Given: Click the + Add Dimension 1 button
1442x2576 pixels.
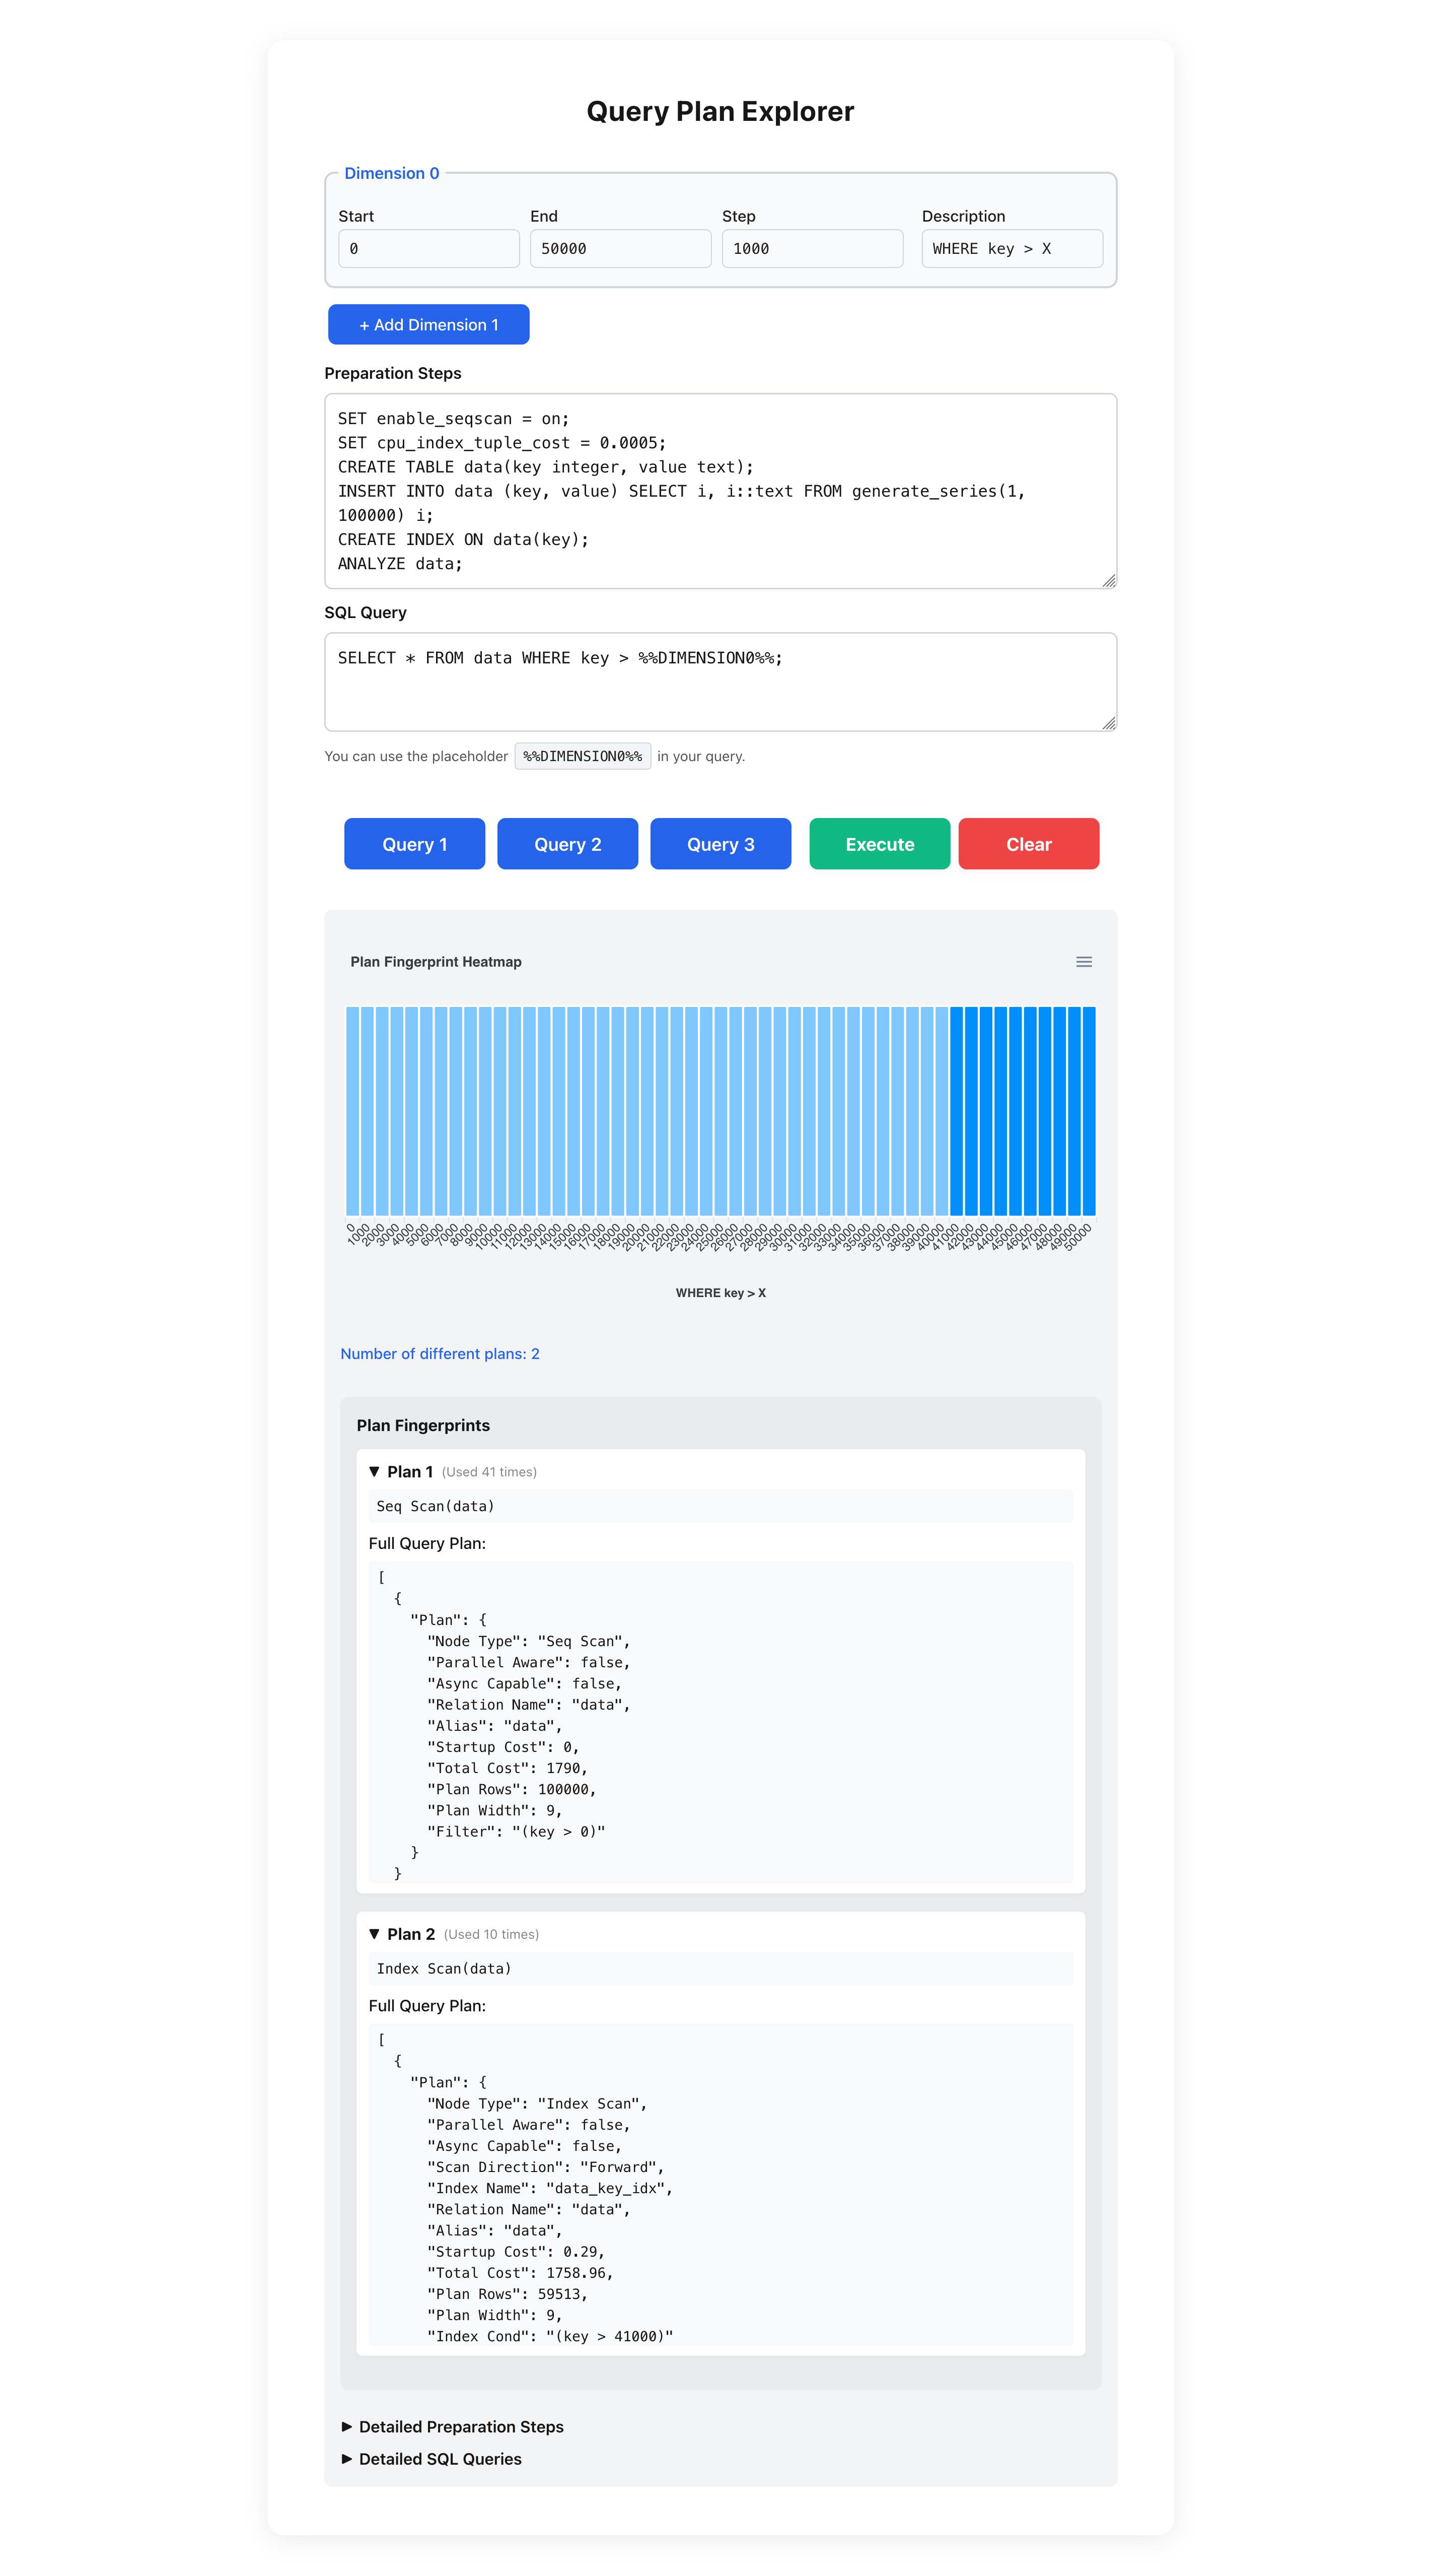Looking at the screenshot, I should (428, 325).
